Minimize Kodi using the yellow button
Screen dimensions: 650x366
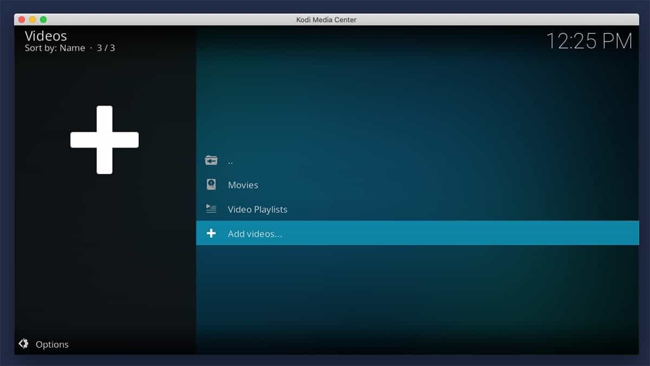coord(32,20)
